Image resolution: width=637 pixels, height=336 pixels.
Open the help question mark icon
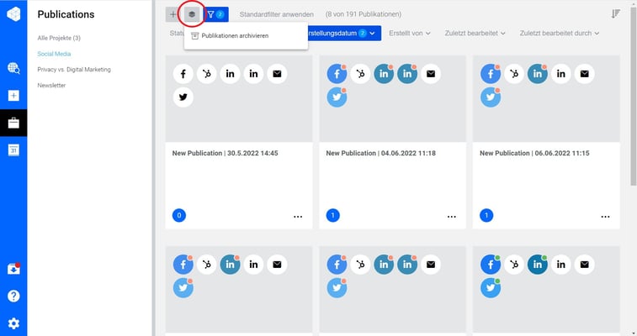point(13,297)
